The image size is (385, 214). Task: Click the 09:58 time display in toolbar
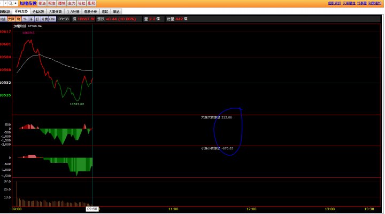64,19
